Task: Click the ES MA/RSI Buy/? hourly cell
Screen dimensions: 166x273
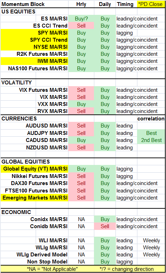Action: [x=81, y=18]
